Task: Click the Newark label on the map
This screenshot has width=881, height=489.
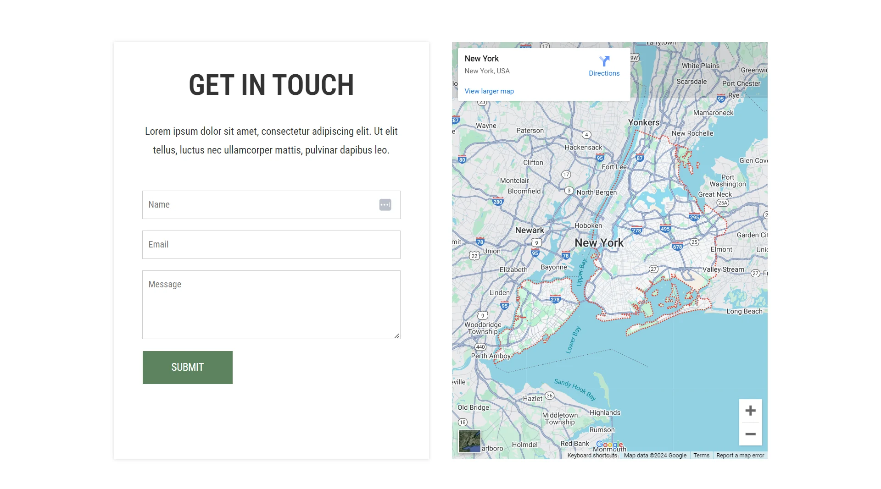Action: click(530, 230)
